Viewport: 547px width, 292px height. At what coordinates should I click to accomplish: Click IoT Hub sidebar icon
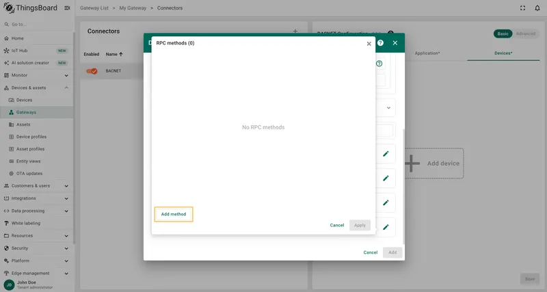[6, 51]
